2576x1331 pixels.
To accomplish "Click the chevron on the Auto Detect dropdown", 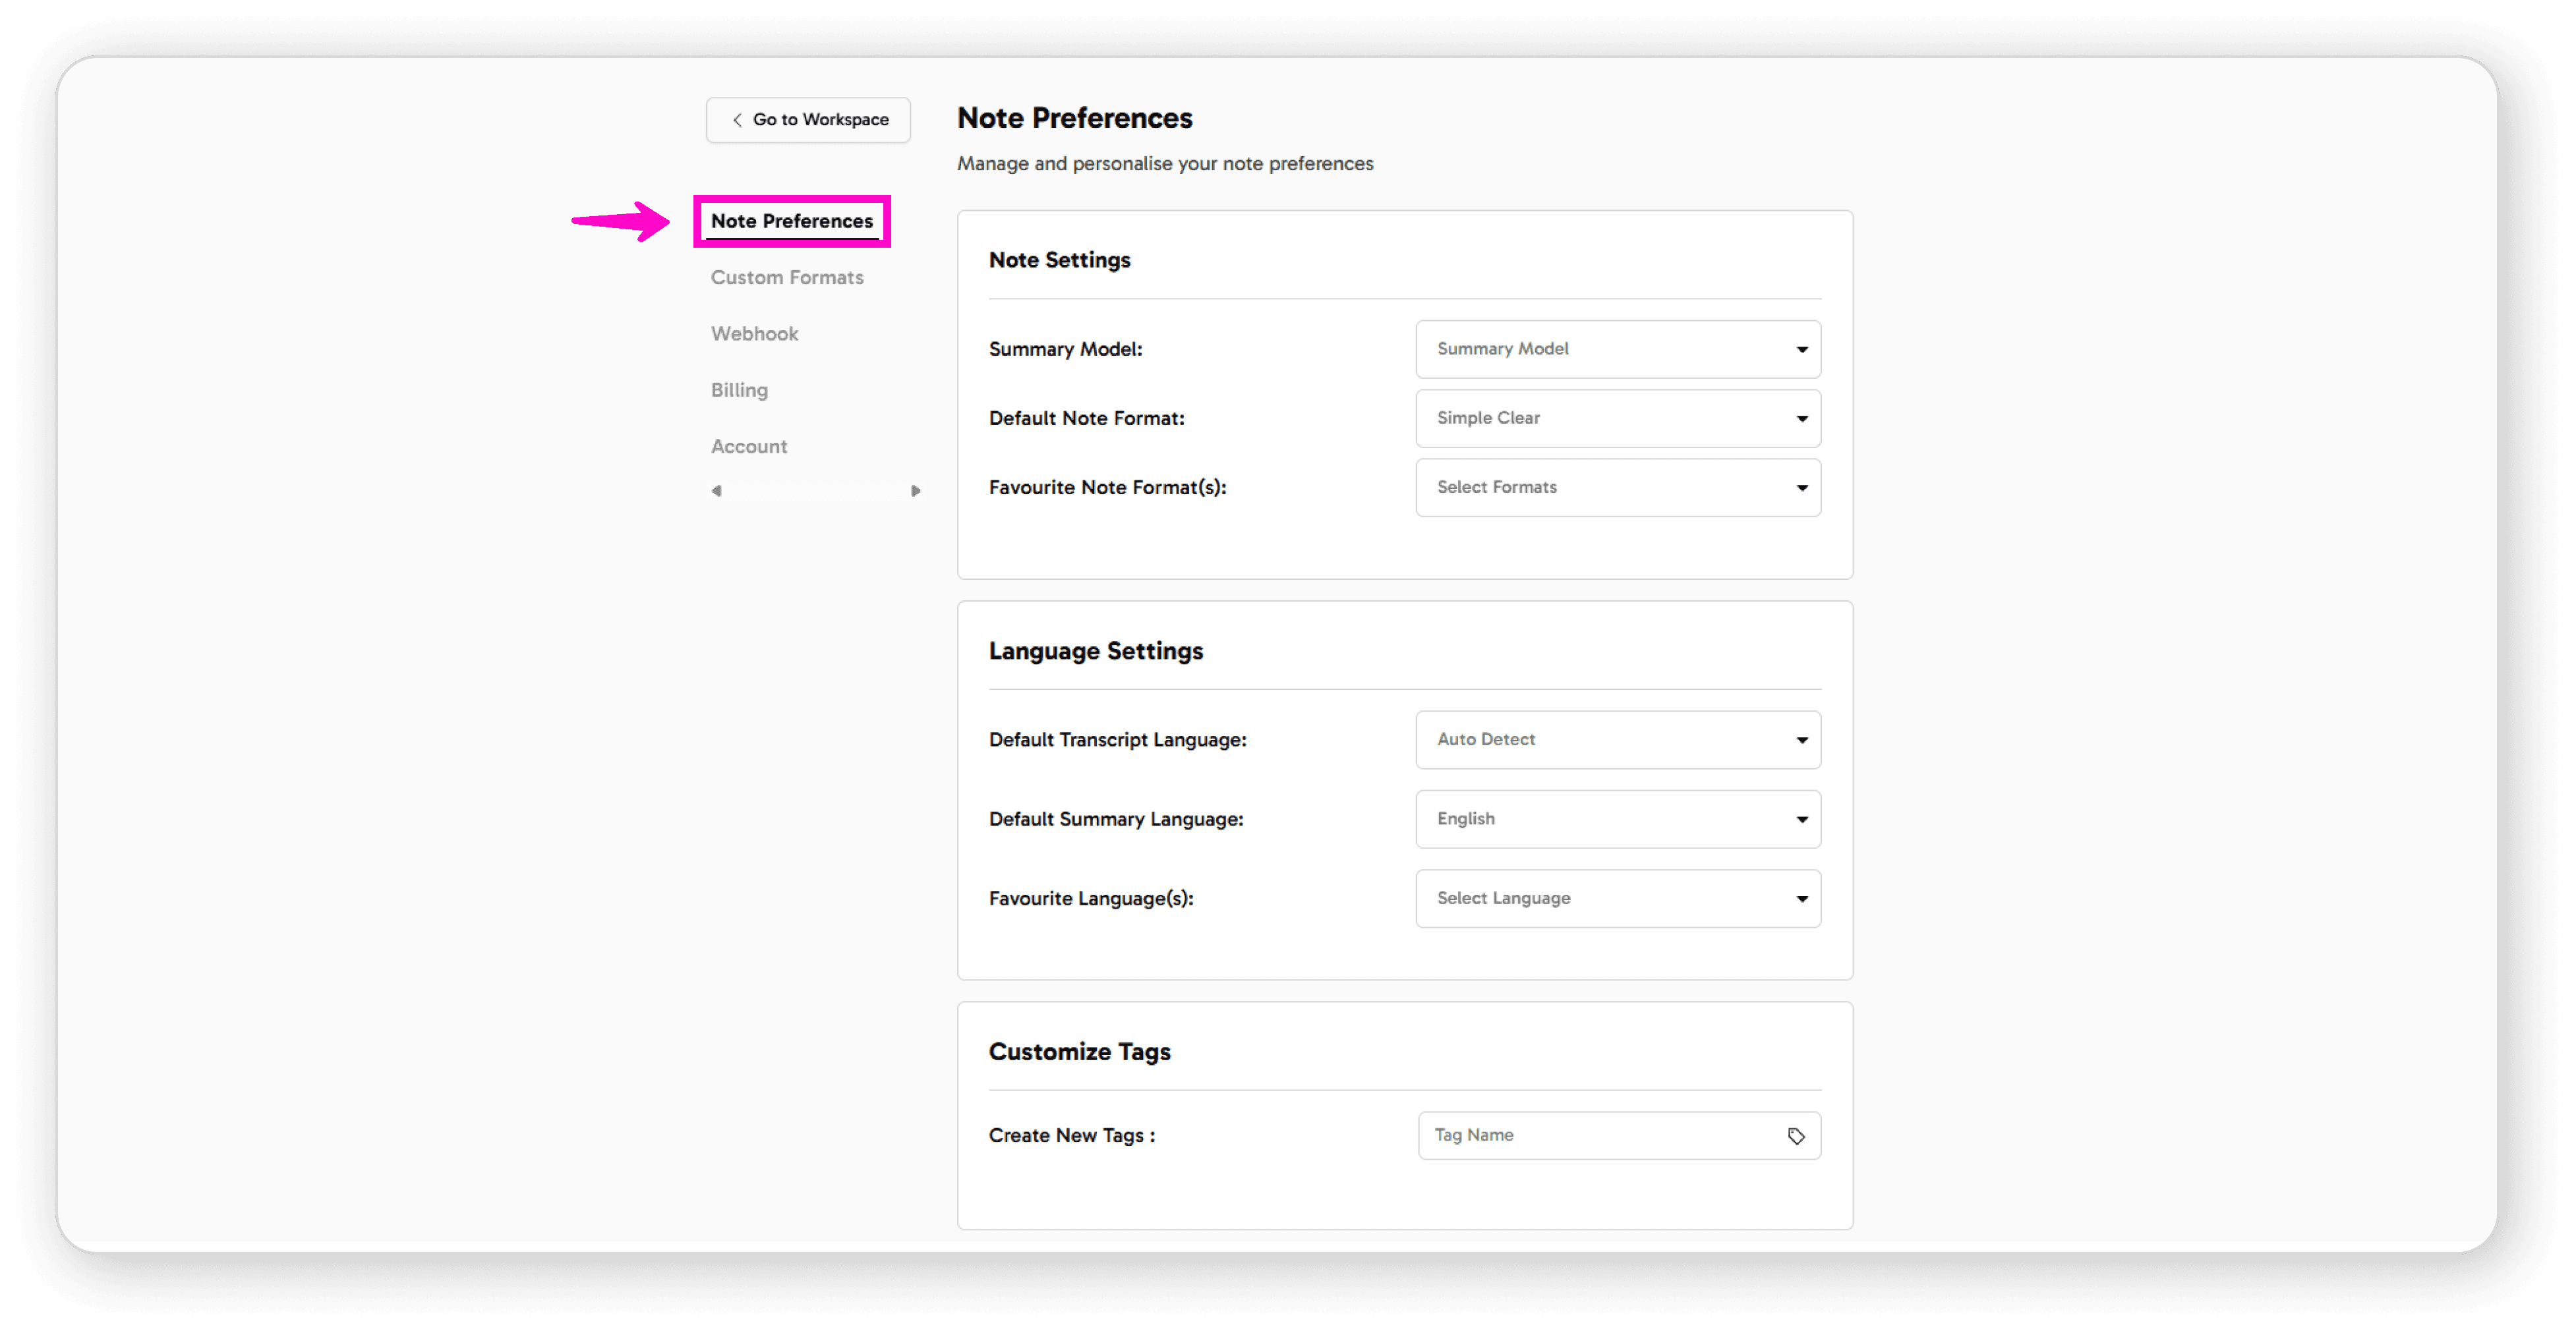I will tap(1802, 739).
